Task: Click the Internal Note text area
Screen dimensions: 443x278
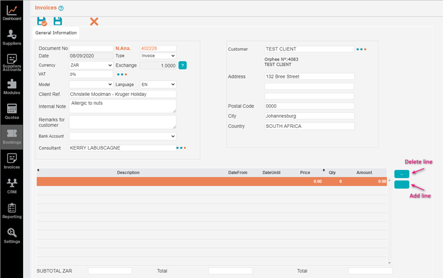Action: (123, 106)
